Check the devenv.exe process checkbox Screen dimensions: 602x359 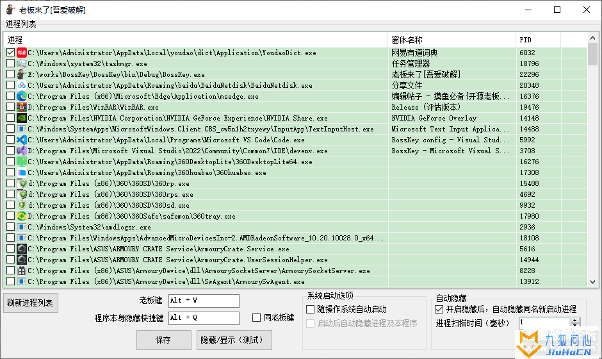[x=11, y=150]
